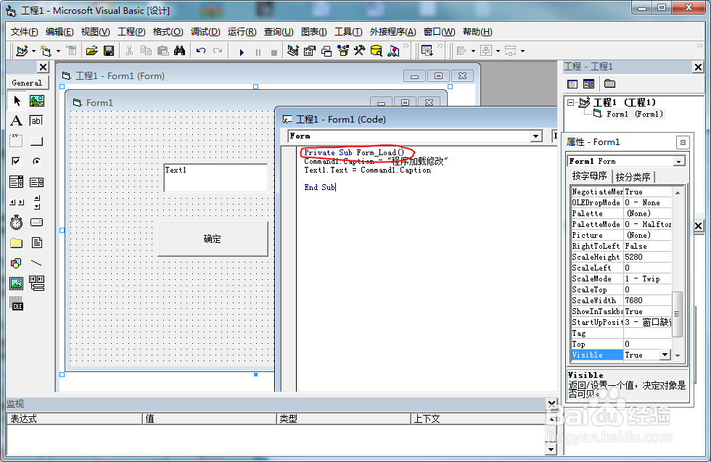This screenshot has width=711, height=462.
Task: Open the 文件(F) menu
Action: pos(25,32)
